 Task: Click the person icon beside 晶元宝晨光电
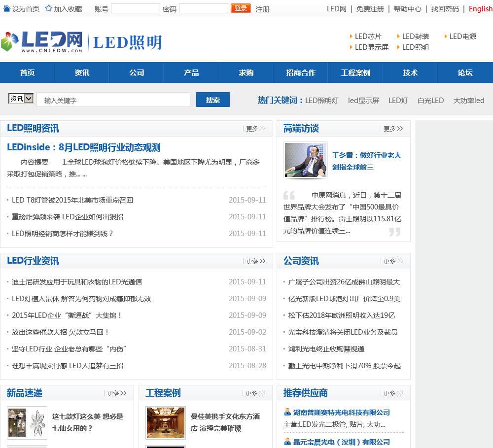point(287,442)
